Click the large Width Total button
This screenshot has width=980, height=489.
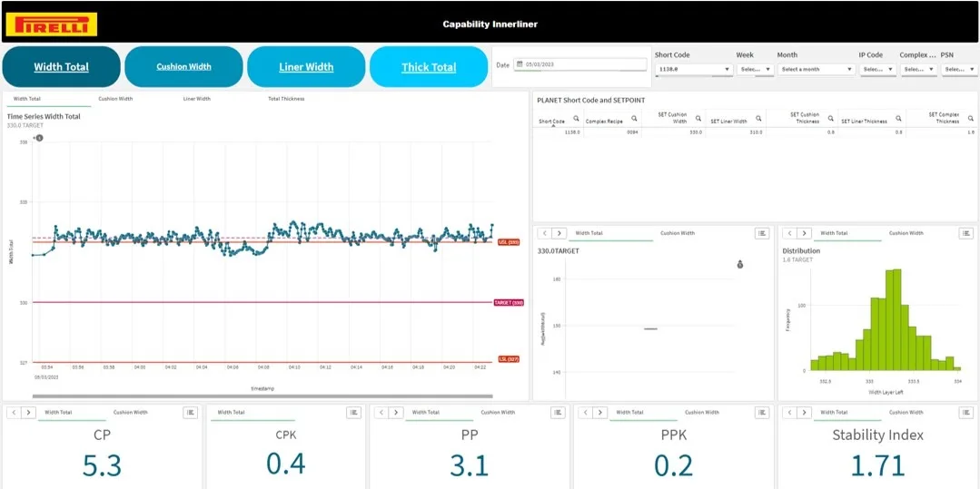[x=61, y=67]
